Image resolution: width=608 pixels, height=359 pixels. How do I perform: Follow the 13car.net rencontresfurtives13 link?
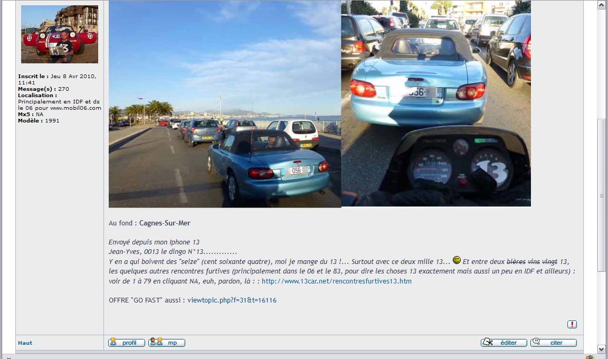tap(337, 281)
